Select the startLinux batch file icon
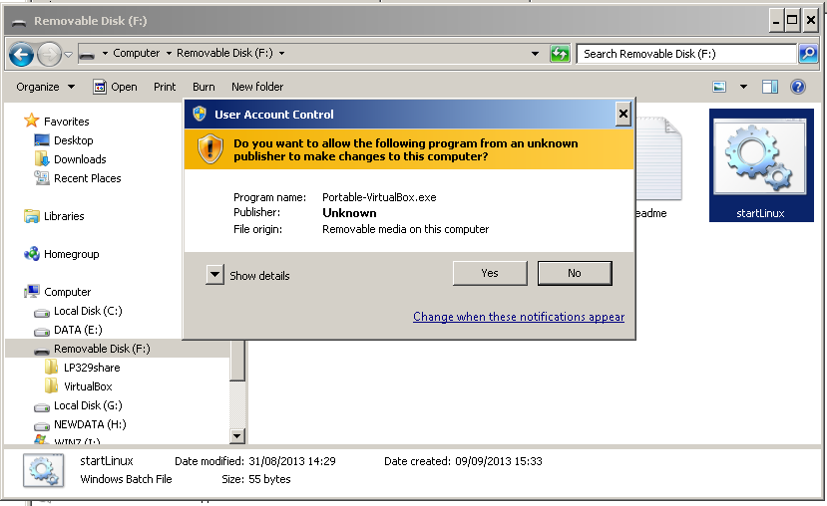This screenshot has width=827, height=506. 761,165
